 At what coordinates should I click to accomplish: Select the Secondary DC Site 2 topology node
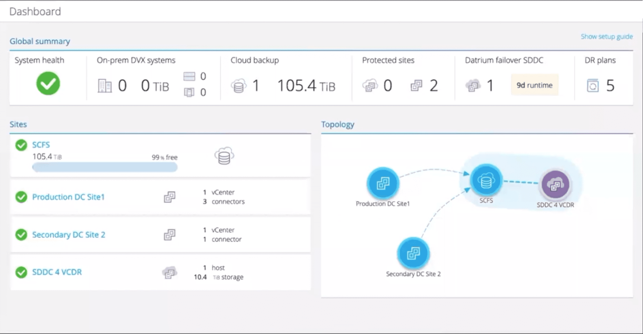point(413,253)
